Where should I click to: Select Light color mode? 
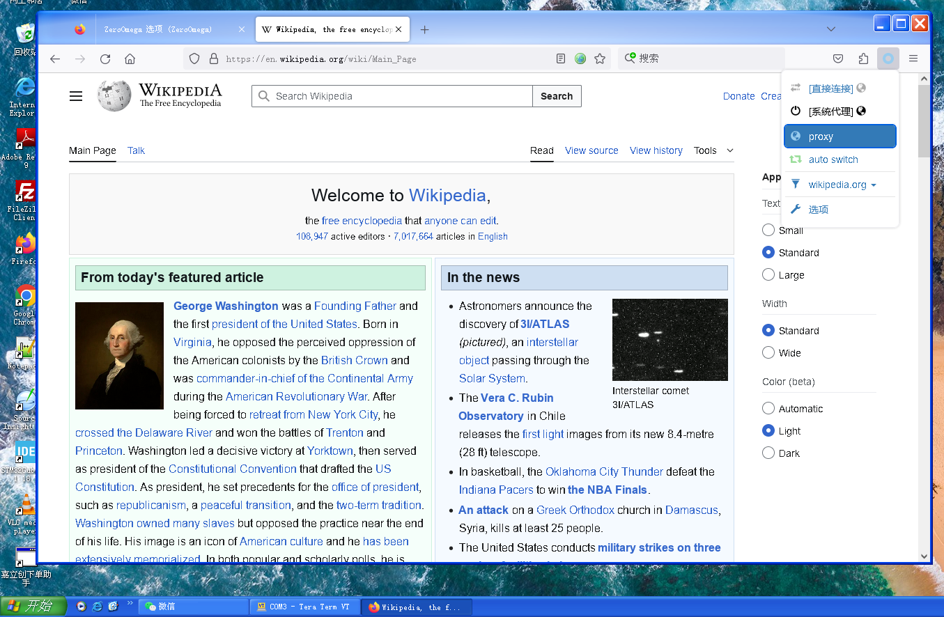point(768,430)
